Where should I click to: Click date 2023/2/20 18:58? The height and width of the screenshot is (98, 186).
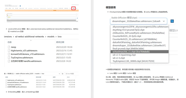pyautogui.click(x=64, y=47)
